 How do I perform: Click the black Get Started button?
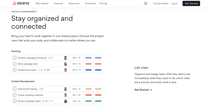click(x=191, y=3)
